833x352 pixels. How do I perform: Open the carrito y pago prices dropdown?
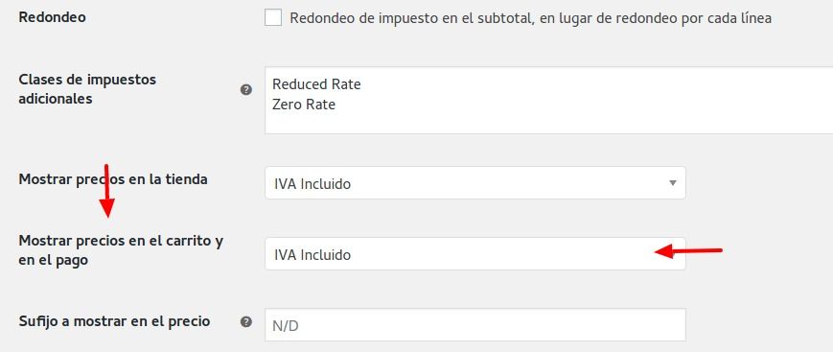pyautogui.click(x=474, y=254)
